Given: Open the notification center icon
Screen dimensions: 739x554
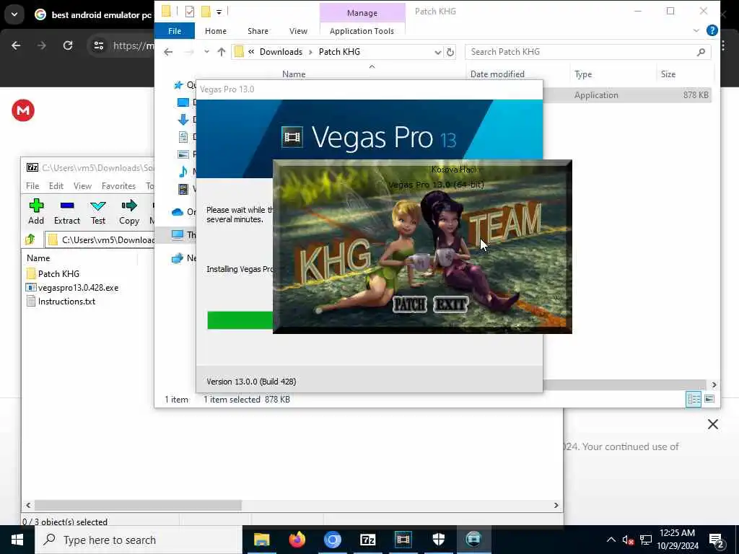Looking at the screenshot, I should click(x=717, y=540).
